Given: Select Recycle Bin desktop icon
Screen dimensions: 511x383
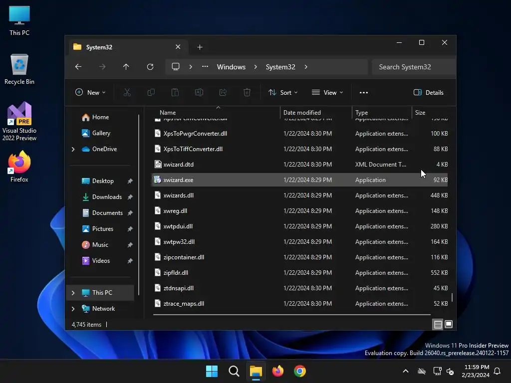Looking at the screenshot, I should point(19,69).
